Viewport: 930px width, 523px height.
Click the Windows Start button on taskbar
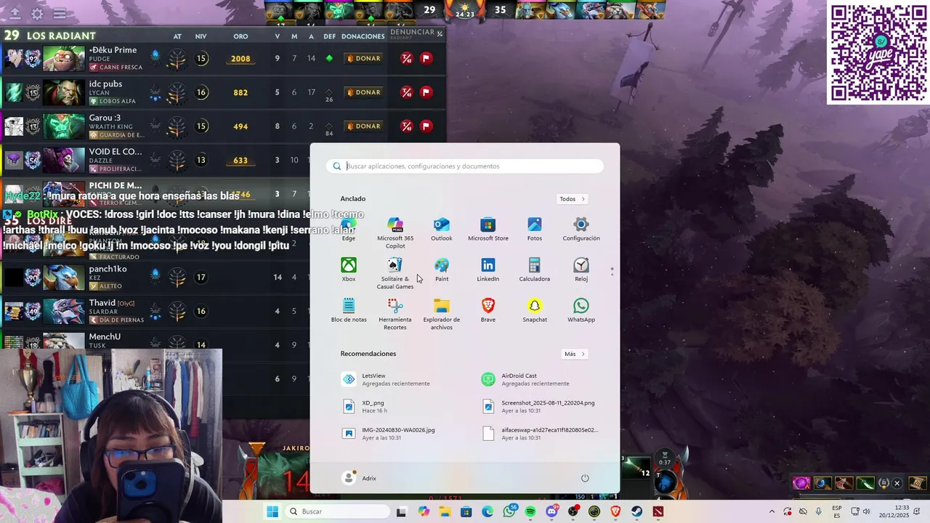click(x=272, y=511)
